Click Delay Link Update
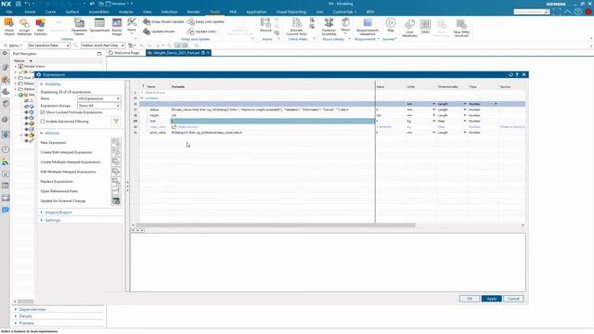 coord(206,22)
